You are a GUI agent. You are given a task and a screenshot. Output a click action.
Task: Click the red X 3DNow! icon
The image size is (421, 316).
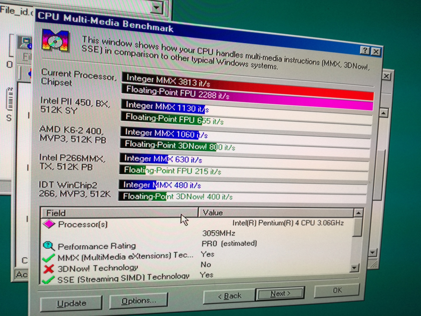tap(49, 269)
